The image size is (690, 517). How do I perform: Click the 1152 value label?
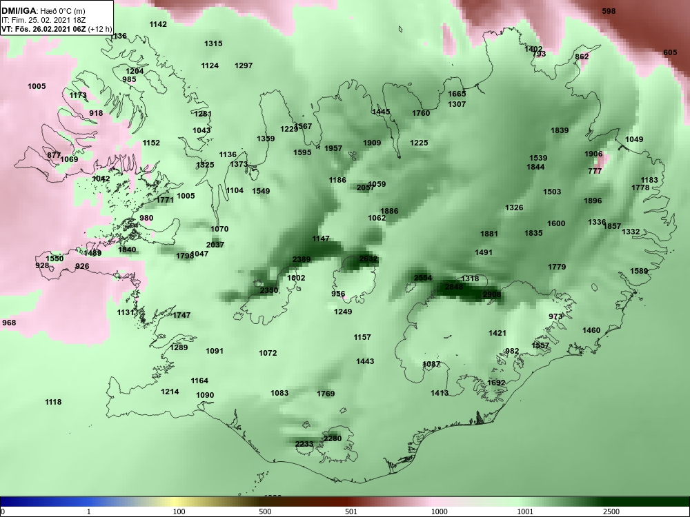[151, 143]
